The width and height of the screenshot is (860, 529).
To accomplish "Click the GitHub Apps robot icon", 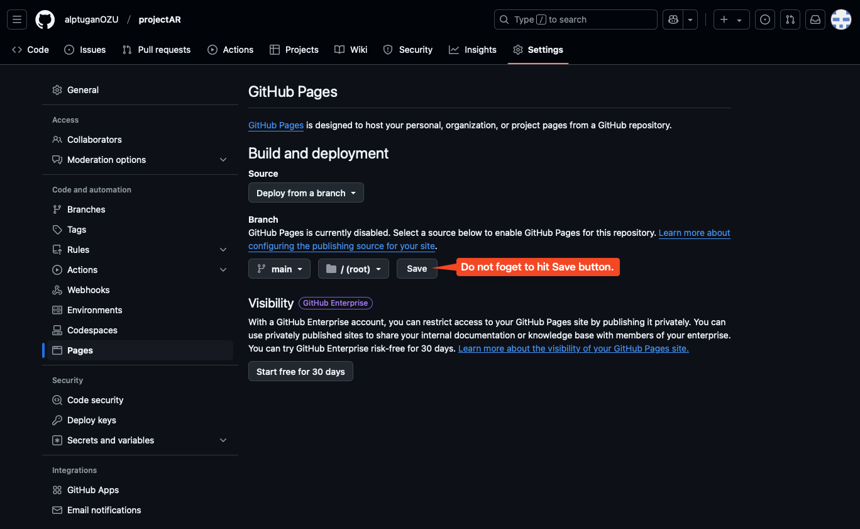I will [57, 490].
